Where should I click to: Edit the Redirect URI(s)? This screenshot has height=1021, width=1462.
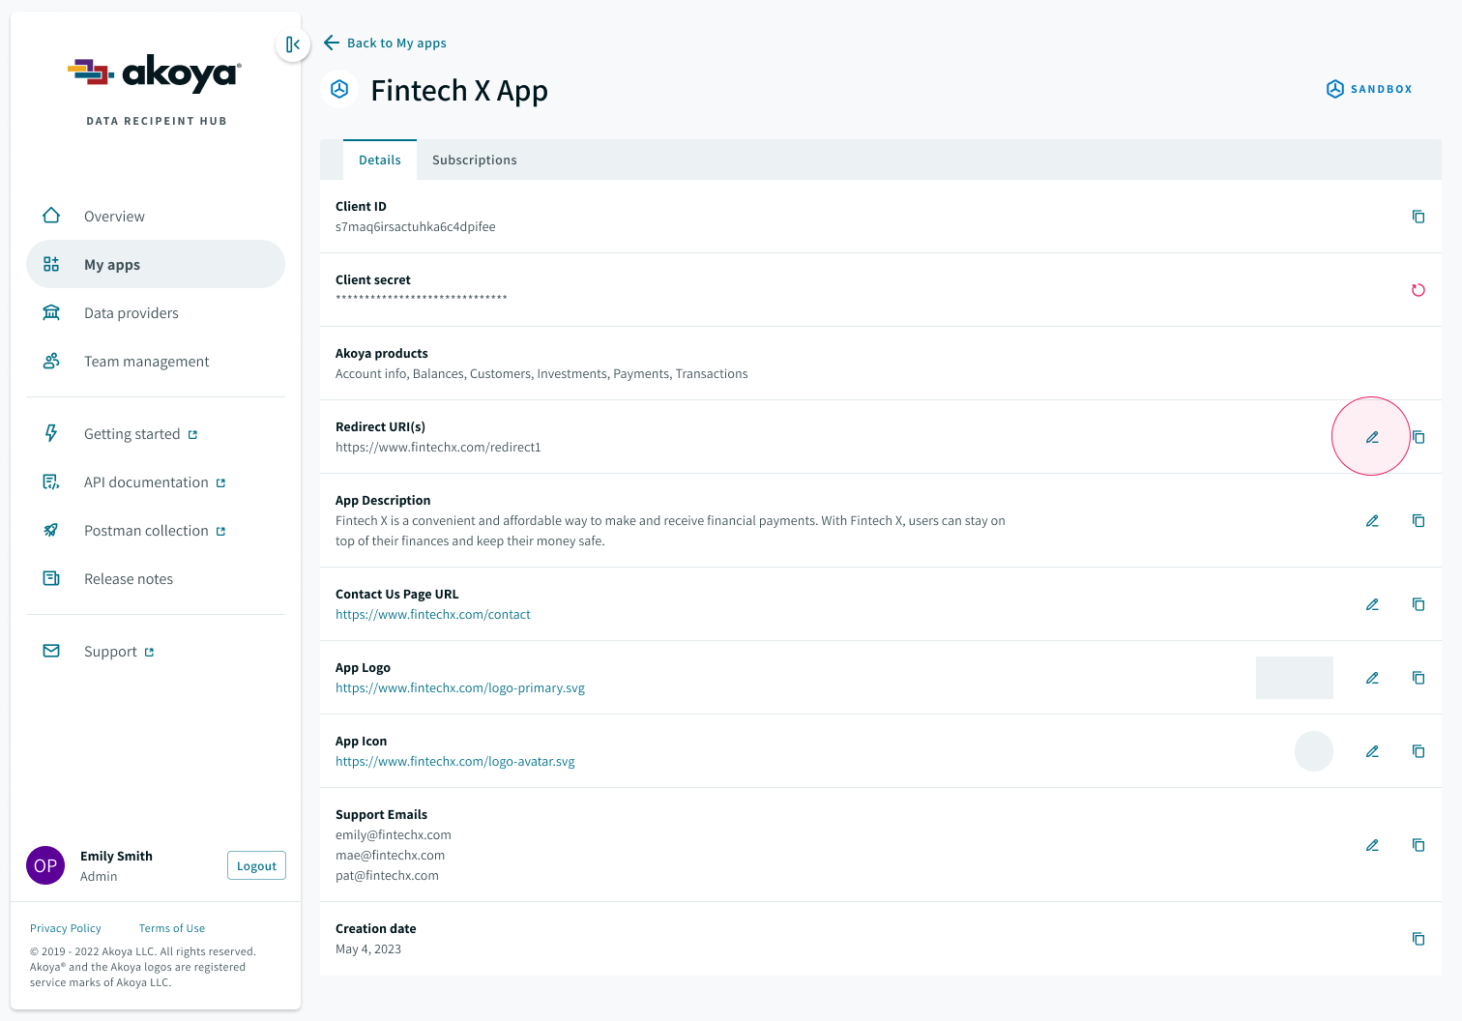tap(1372, 437)
